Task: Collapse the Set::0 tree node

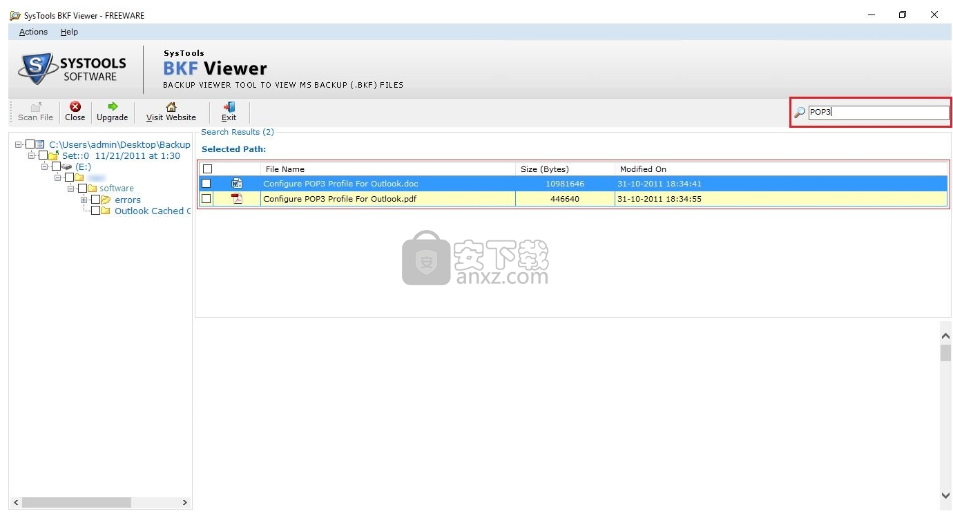Action: pos(32,156)
